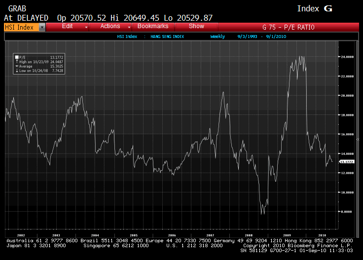Image resolution: width=363 pixels, height=260 pixels.
Task: Click the 24.0000 axis label
Action: point(347,57)
